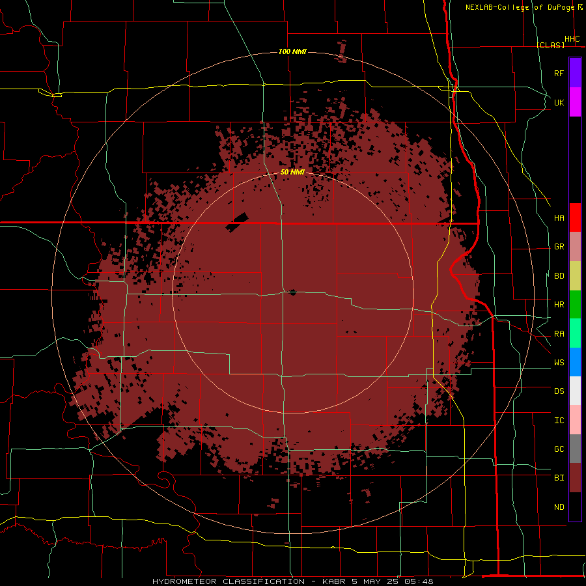The width and height of the screenshot is (586, 586).
Task: Click the black rectangular gap in the echo
Action: coord(237,223)
